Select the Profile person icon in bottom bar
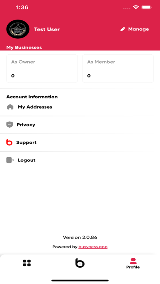Screen dimensions: 160x284 pyautogui.click(x=133, y=261)
